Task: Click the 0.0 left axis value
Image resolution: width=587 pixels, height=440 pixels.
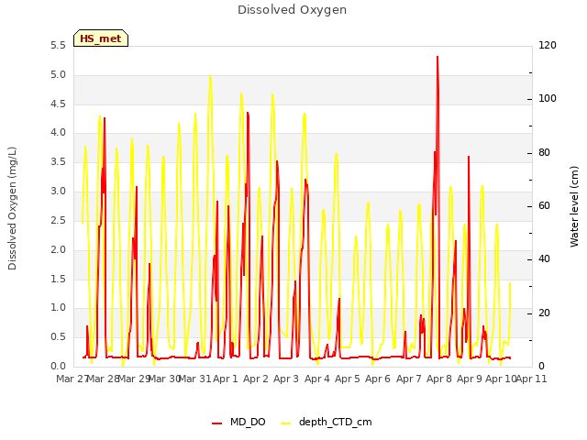Action: pos(58,367)
